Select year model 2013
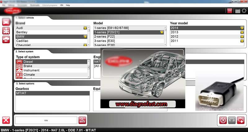The width and height of the screenshot is (248, 132). (x=207, y=32)
